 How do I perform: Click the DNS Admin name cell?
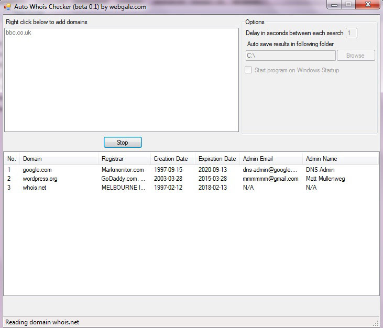point(320,170)
